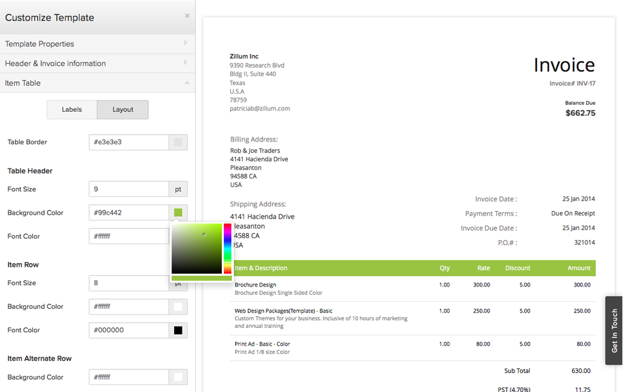This screenshot has width=623, height=392.
Task: Open the Get In Touch side tab
Action: [x=614, y=330]
